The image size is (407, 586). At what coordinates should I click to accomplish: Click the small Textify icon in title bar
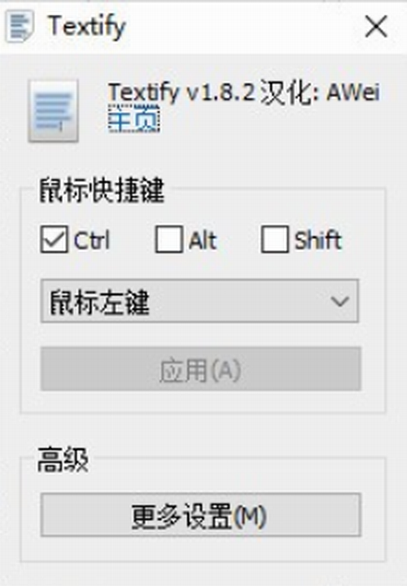(20, 26)
